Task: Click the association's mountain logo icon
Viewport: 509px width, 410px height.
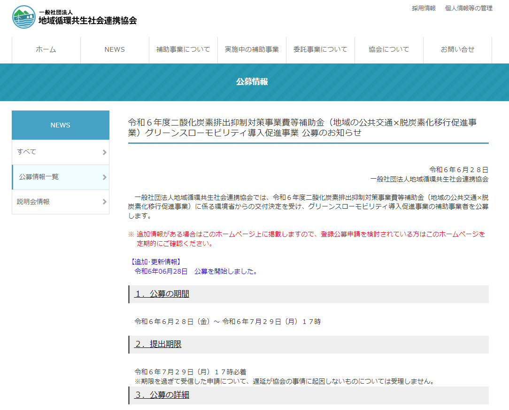Action: (23, 17)
